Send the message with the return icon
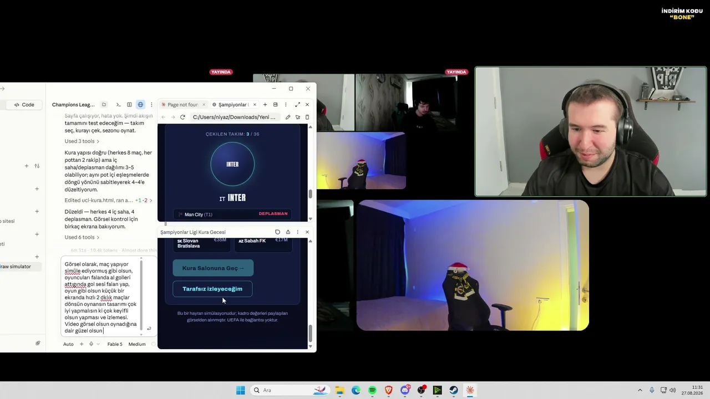 149,329
